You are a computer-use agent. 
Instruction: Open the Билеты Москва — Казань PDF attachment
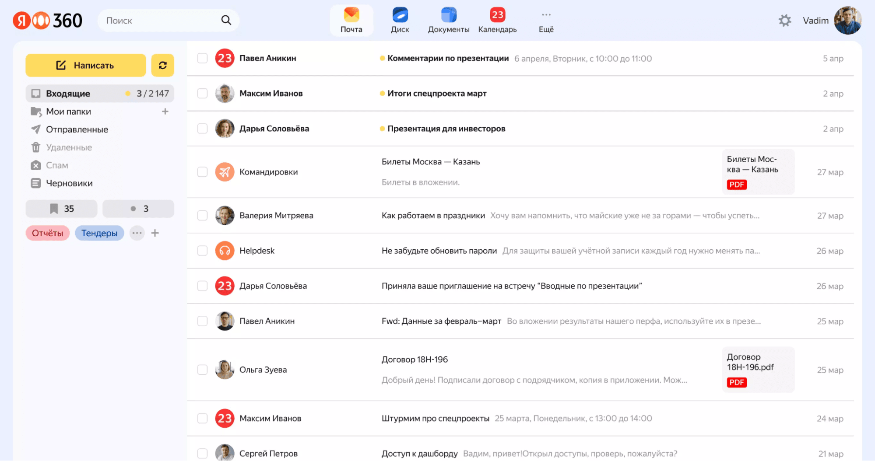758,172
